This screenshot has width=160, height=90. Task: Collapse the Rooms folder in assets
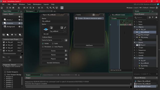tap(134, 42)
